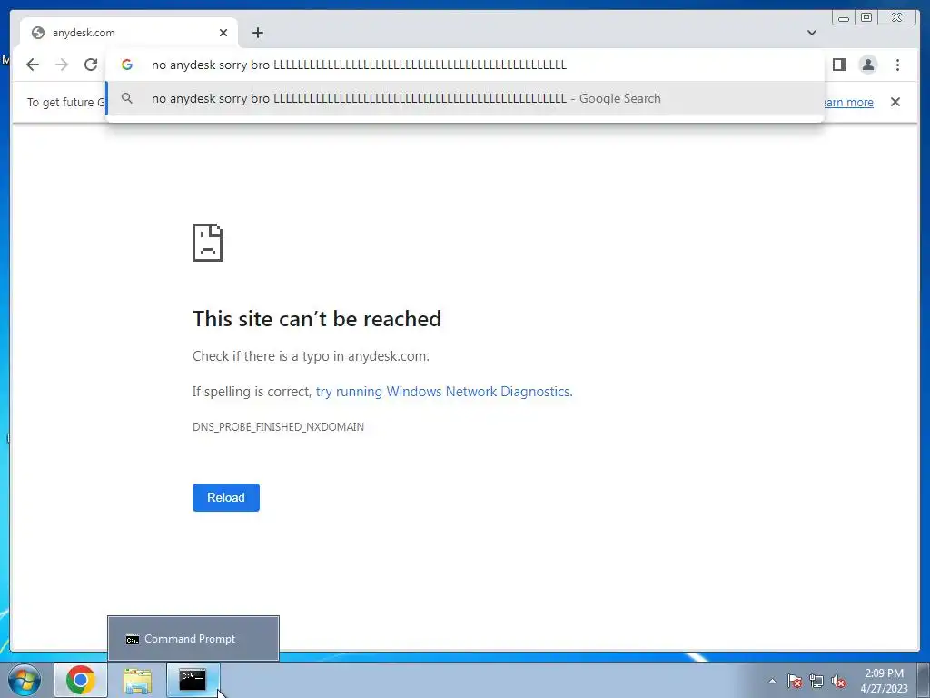Select the Command Prompt preview thumbnail
930x698 pixels.
[193, 639]
